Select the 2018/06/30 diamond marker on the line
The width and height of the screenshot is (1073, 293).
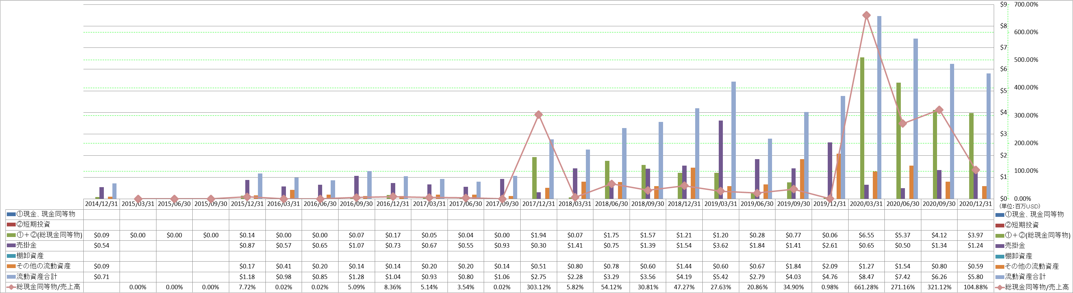coord(611,184)
